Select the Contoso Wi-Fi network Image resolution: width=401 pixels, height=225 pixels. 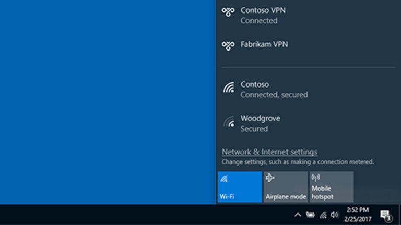309,89
